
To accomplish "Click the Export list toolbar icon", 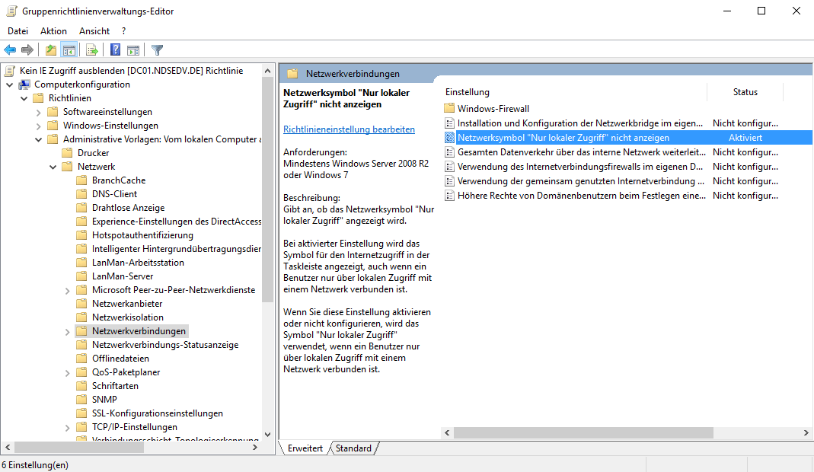I will pos(92,50).
